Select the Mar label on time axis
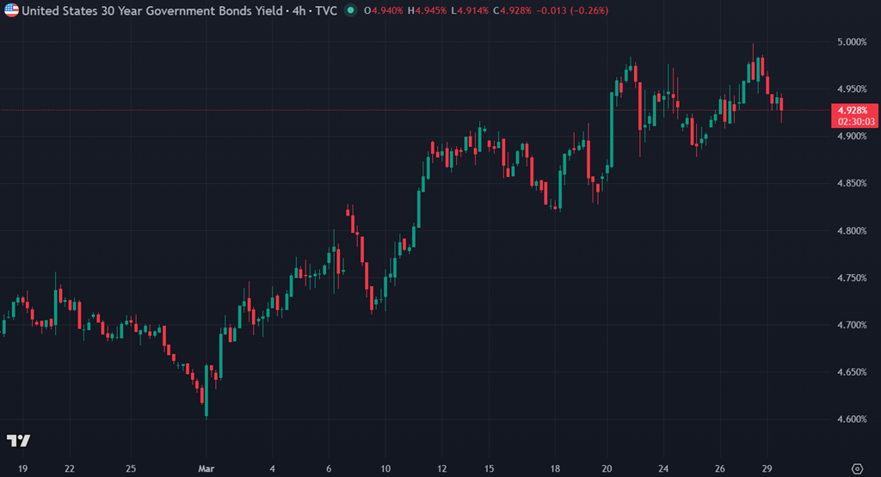Screen dimensions: 881x477 206,469
